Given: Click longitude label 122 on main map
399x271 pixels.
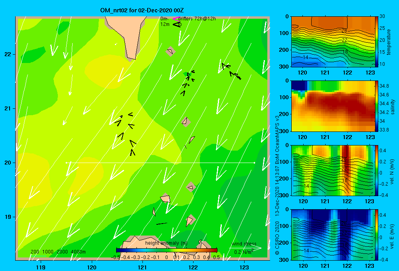Looking at the screenshot, I should [193, 267].
